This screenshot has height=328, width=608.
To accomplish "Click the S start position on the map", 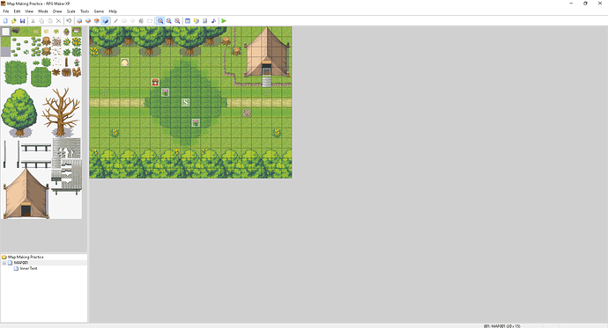I will point(185,102).
